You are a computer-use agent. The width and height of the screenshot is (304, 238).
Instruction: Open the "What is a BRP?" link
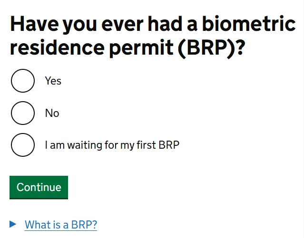pyautogui.click(x=60, y=224)
